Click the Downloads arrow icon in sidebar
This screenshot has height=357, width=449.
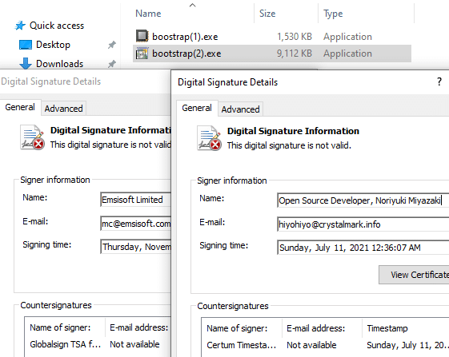tap(25, 63)
